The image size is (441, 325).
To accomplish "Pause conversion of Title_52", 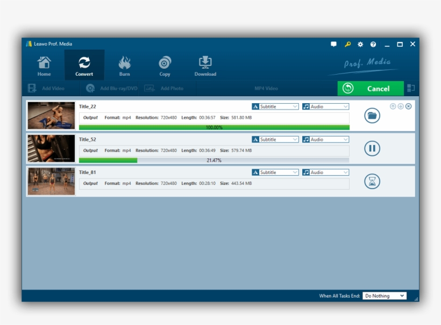I will pos(372,148).
